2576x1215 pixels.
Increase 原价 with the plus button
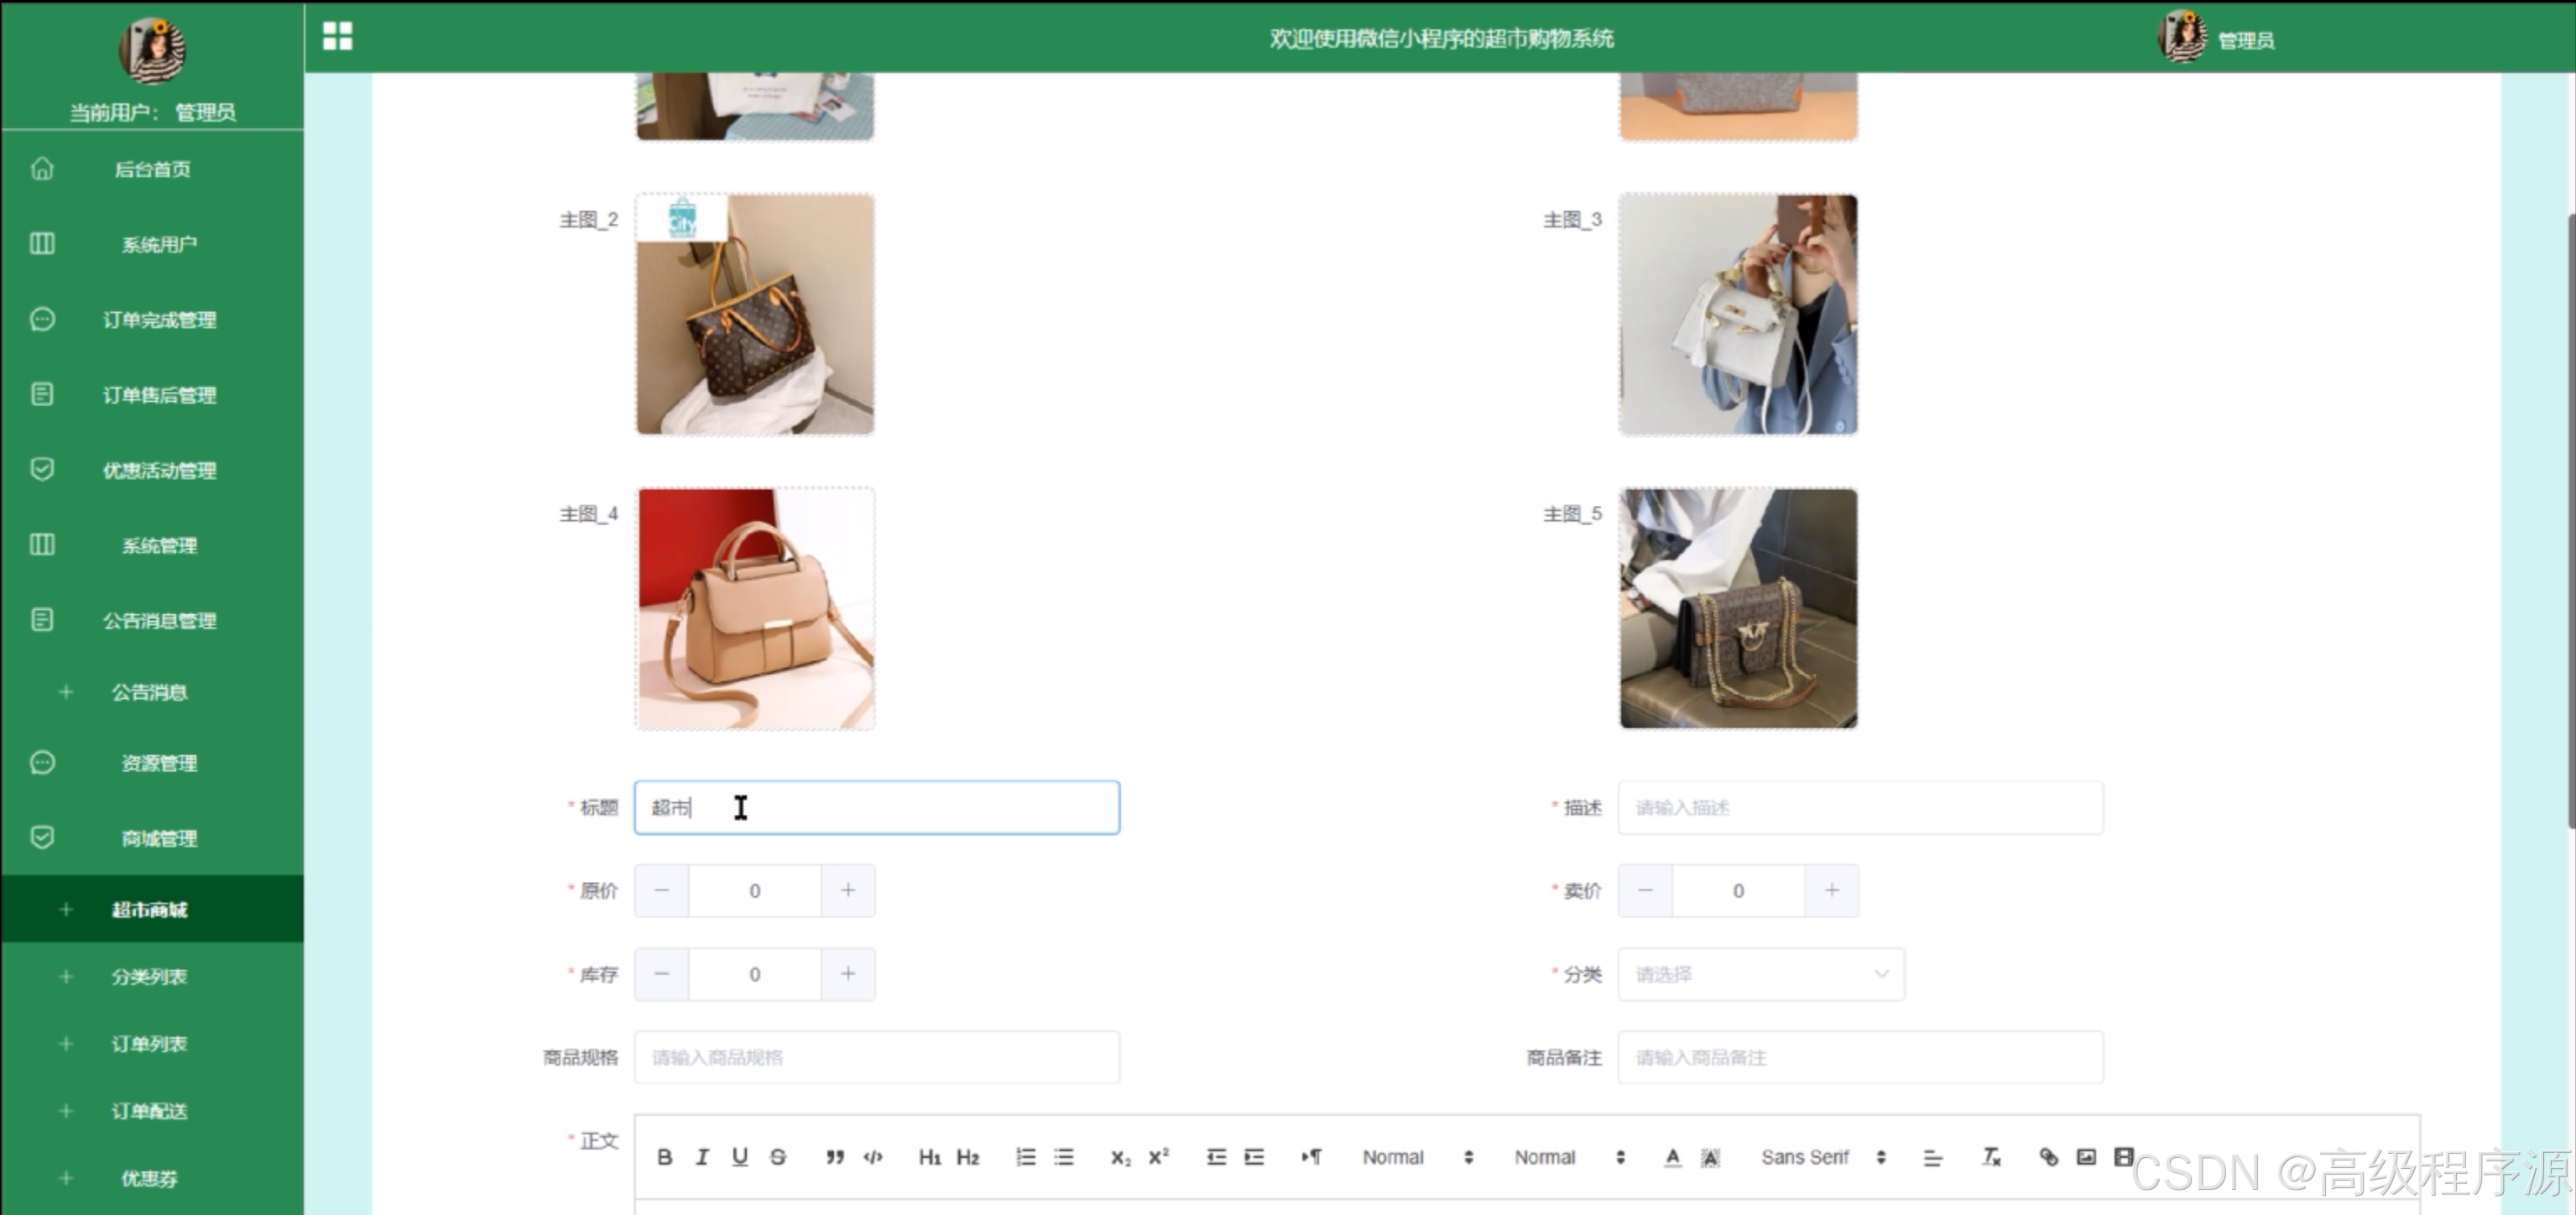[x=848, y=890]
